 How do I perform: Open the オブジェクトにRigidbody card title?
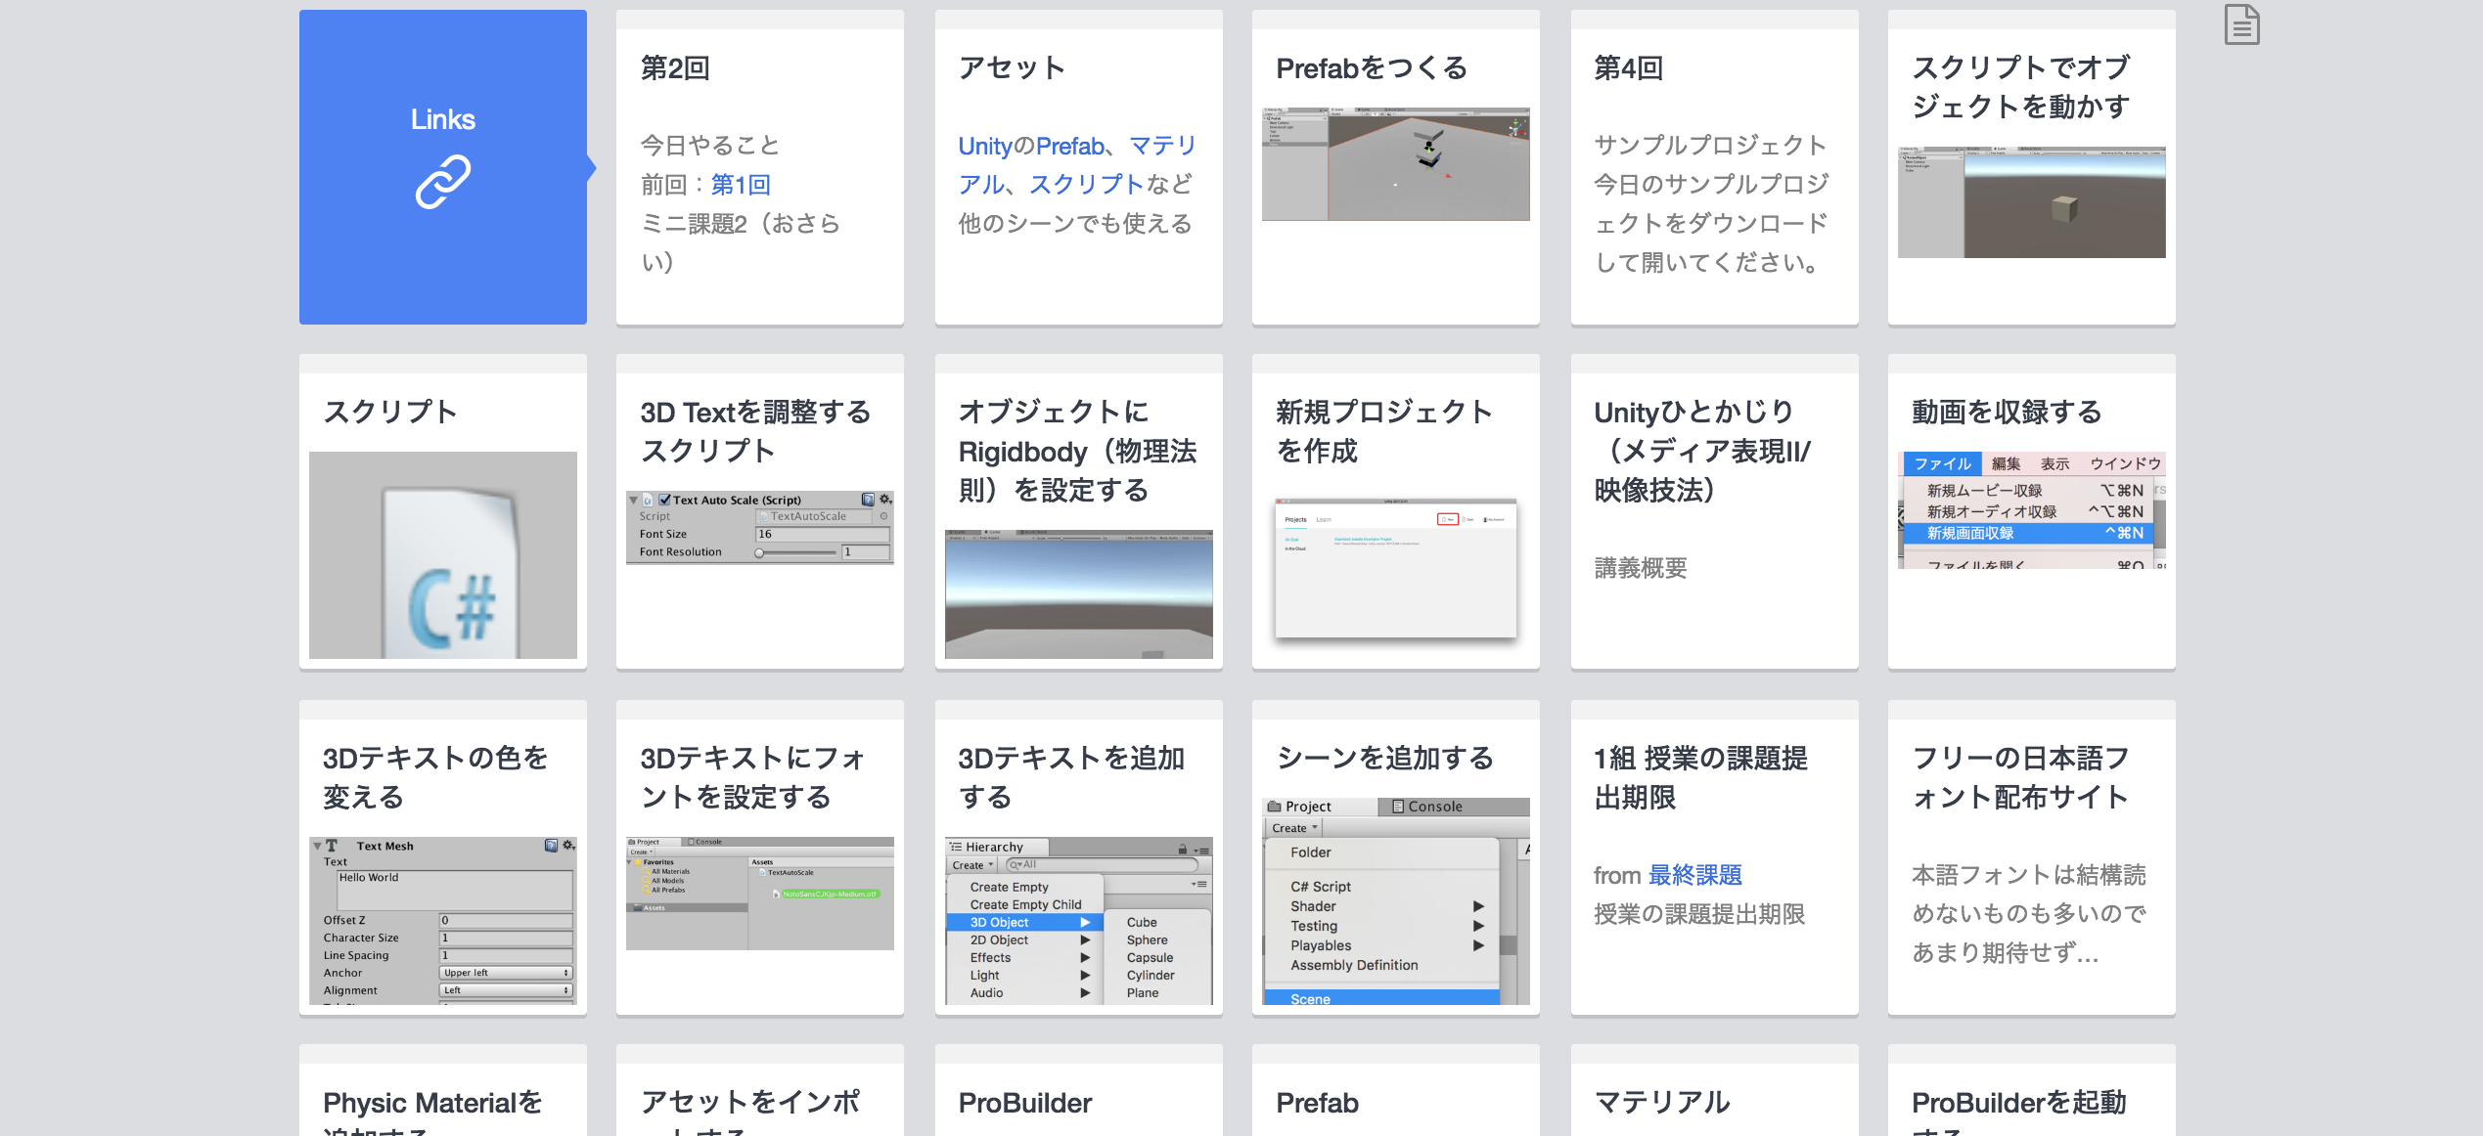(1077, 451)
